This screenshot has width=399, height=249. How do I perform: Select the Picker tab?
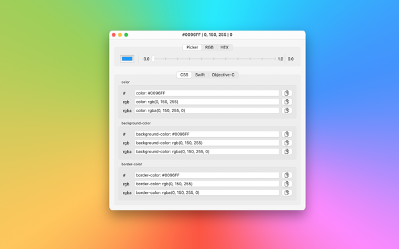point(192,47)
